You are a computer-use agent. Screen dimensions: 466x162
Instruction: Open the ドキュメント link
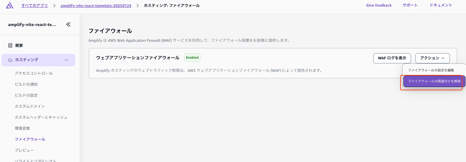pos(441,5)
